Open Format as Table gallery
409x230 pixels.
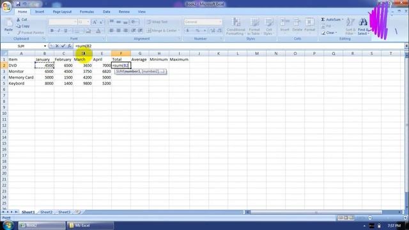(x=254, y=26)
